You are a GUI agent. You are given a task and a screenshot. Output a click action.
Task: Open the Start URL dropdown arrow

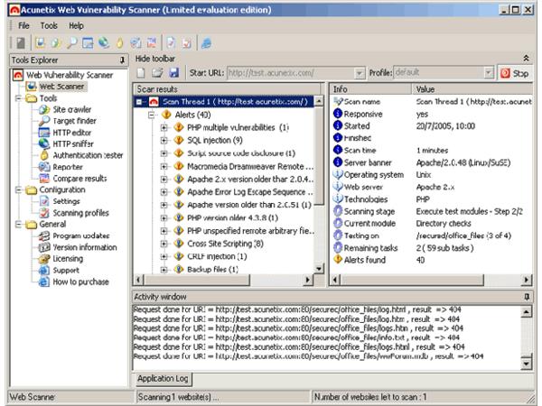click(360, 72)
